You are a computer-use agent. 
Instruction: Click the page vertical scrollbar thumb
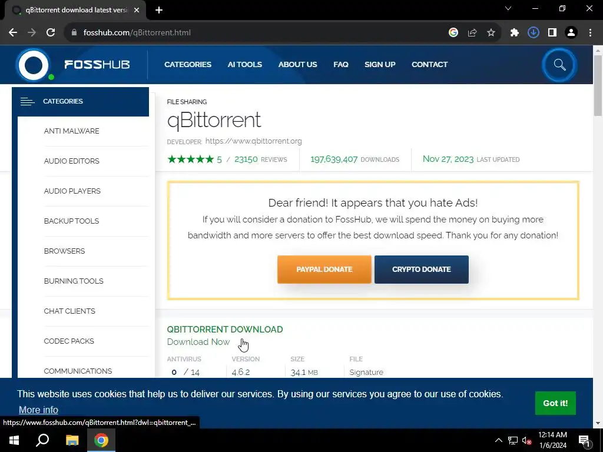click(598, 85)
